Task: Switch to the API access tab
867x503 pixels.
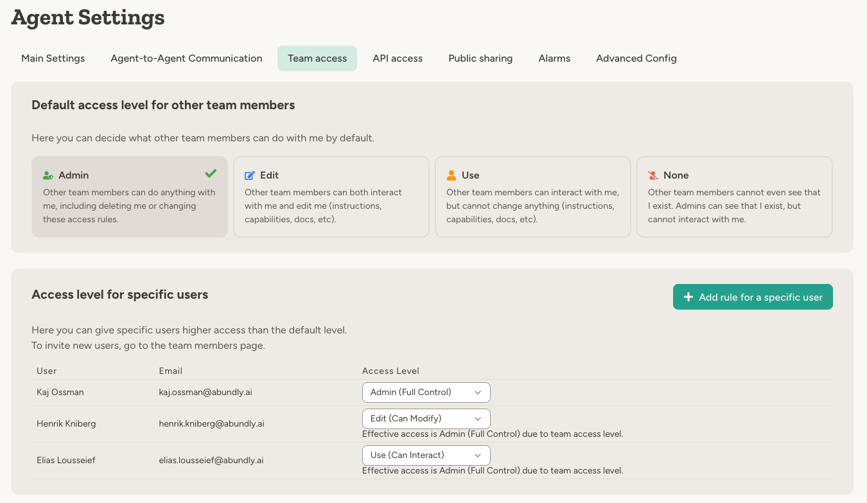Action: (x=397, y=58)
